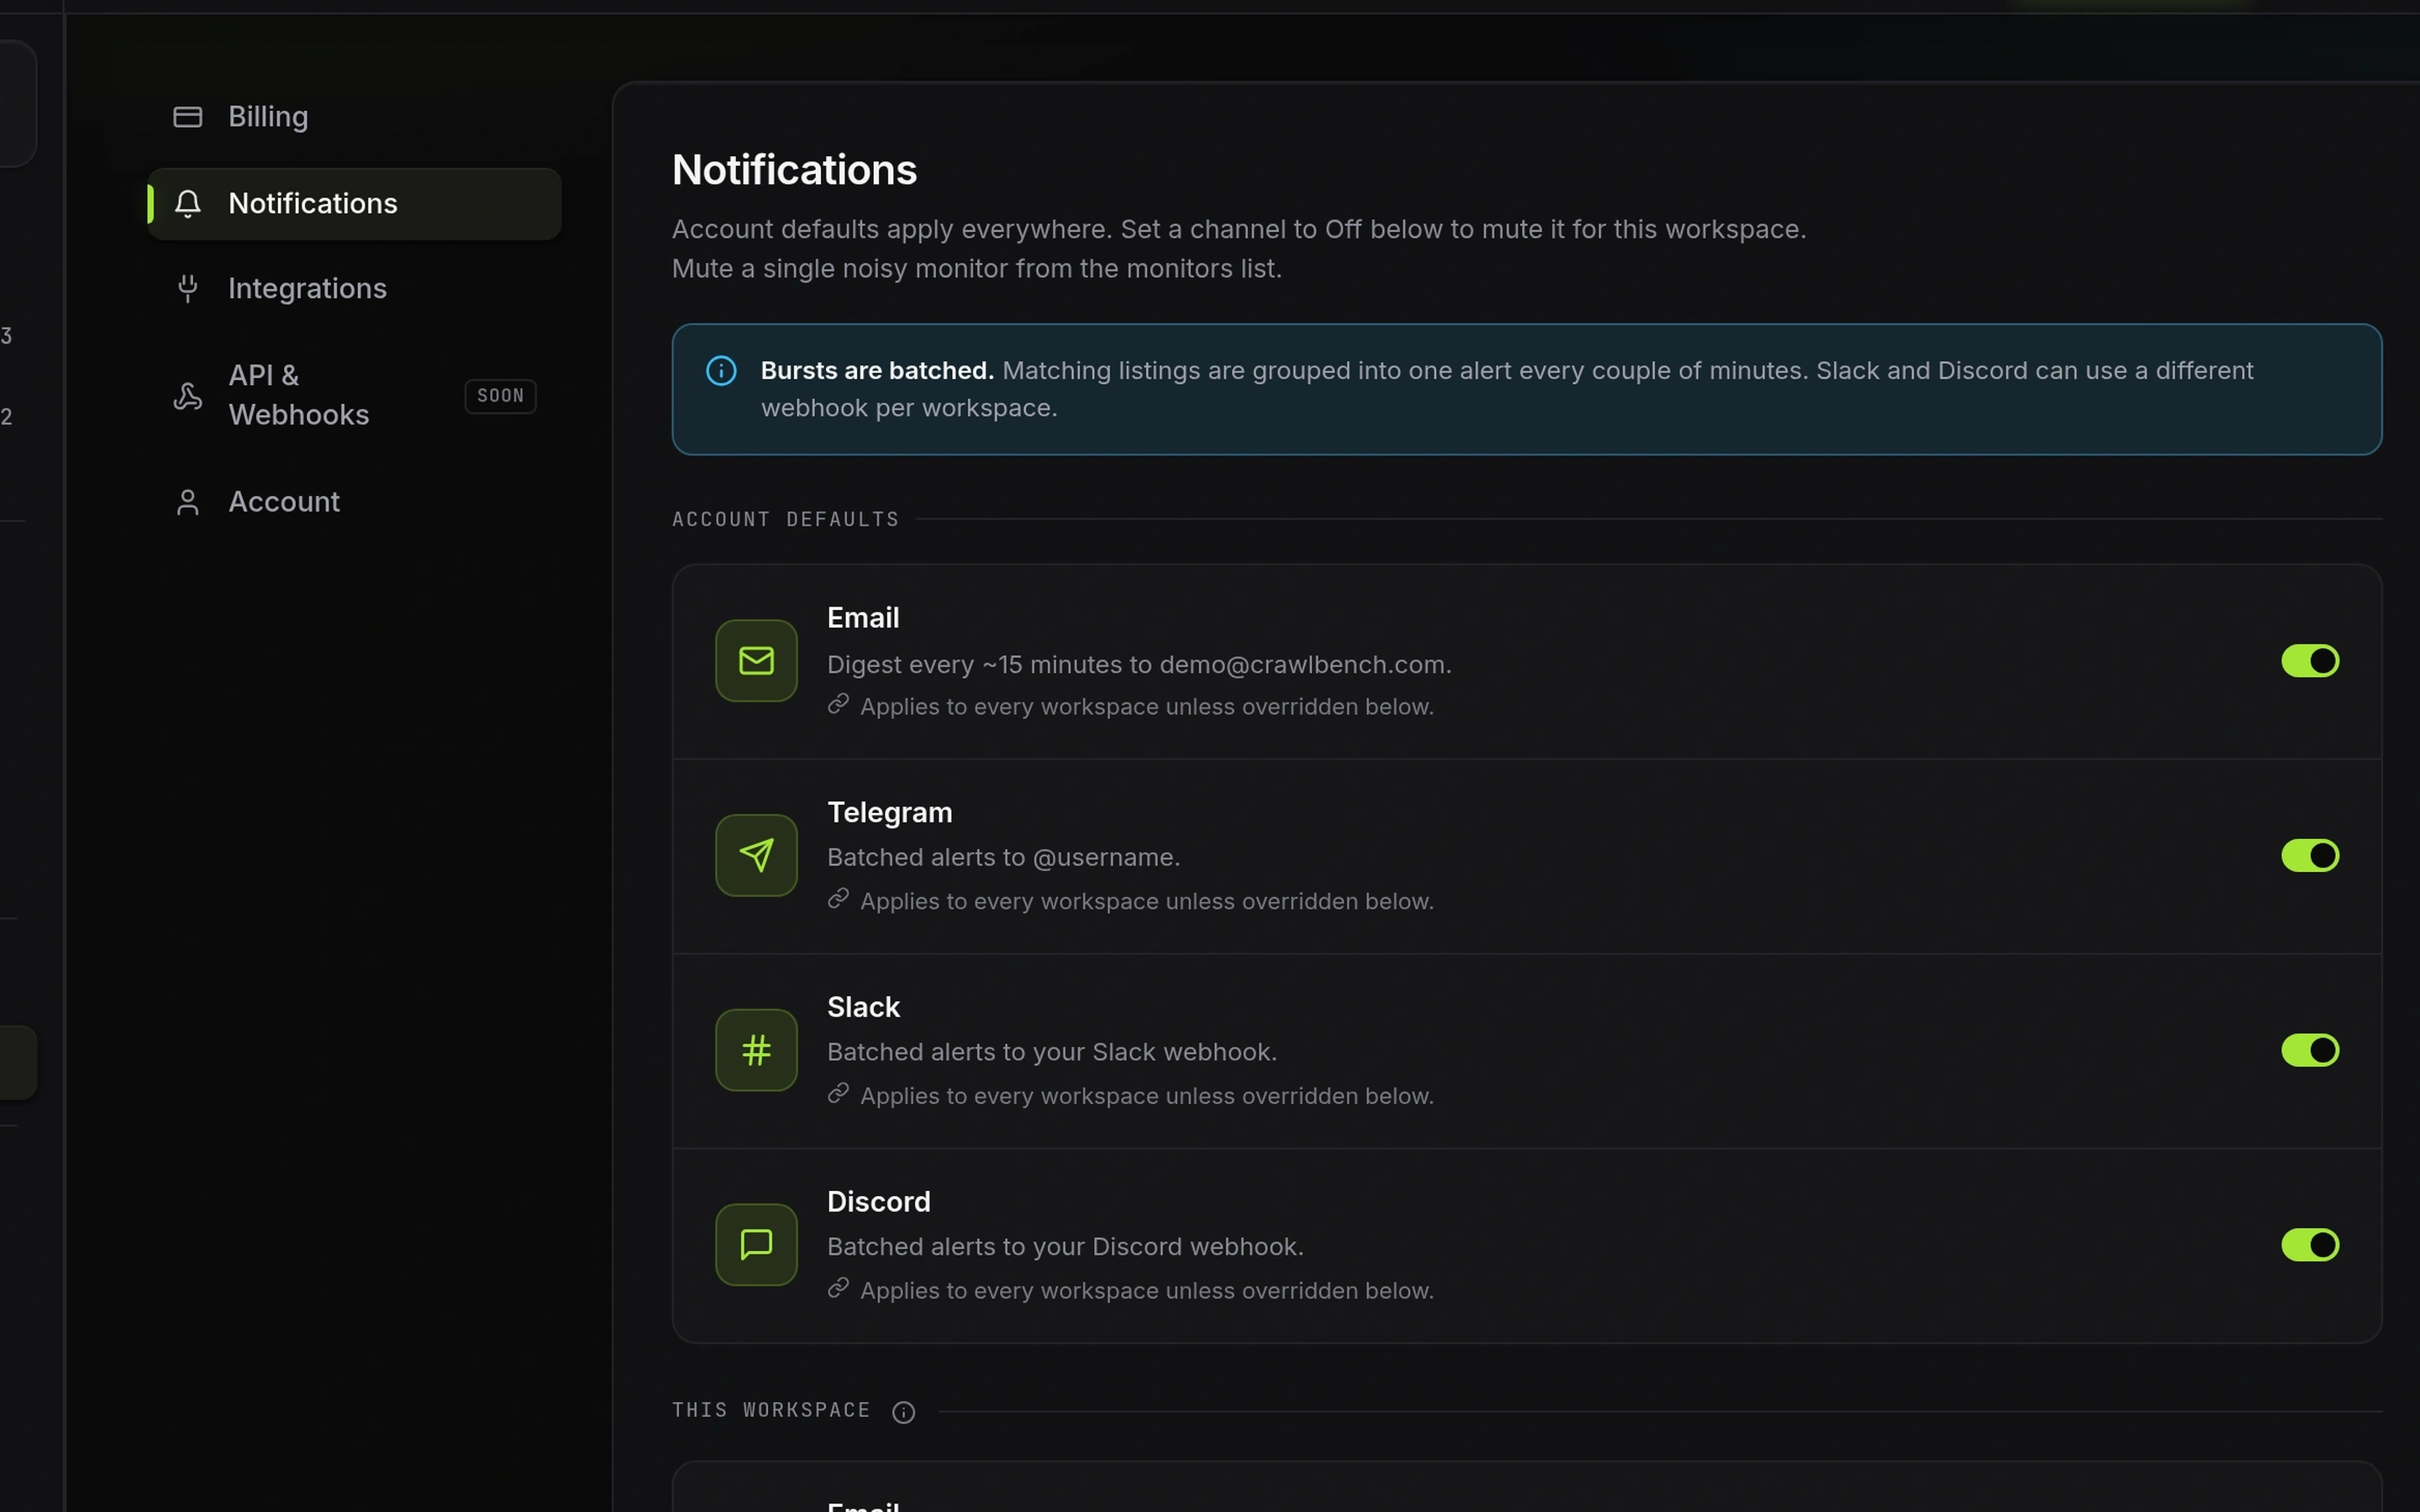Click the link icon under Telegram description
This screenshot has width=2420, height=1512.
(x=838, y=900)
